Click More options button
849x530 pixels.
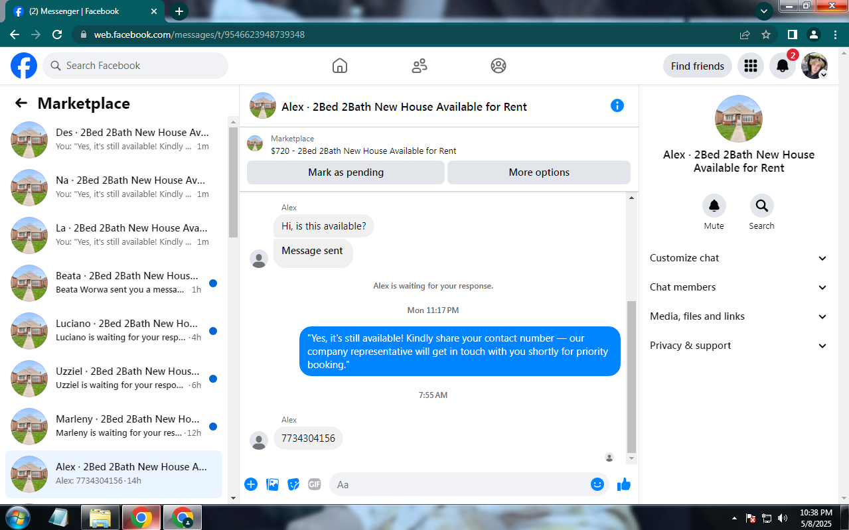pos(539,172)
